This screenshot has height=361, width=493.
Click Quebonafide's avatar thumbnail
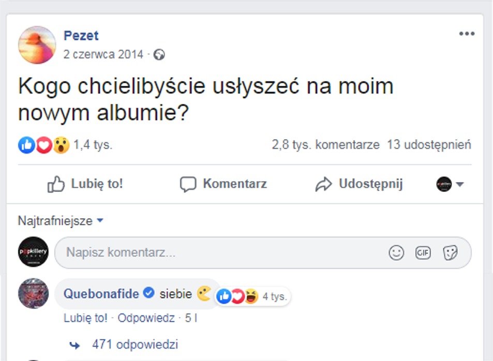[33, 293]
